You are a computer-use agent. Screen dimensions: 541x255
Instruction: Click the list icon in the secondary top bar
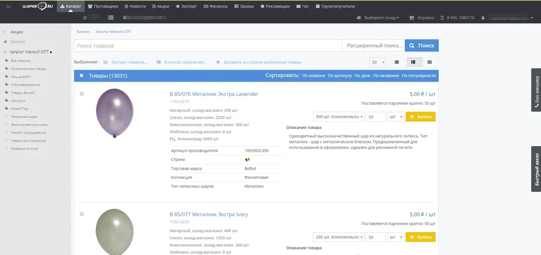[x=111, y=18]
